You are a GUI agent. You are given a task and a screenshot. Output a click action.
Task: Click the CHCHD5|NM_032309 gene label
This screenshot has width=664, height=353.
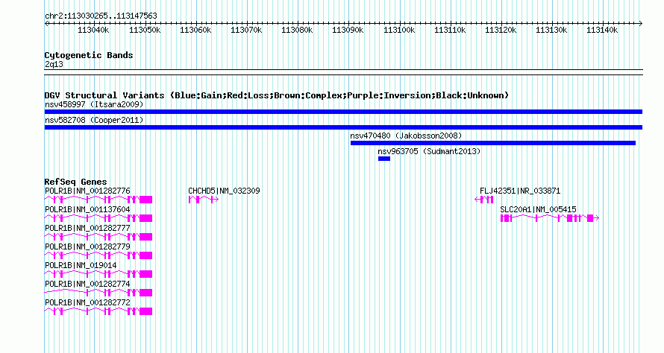pyautogui.click(x=224, y=191)
